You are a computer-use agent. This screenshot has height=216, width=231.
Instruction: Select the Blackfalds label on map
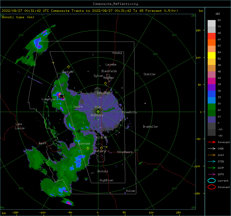click(x=109, y=71)
